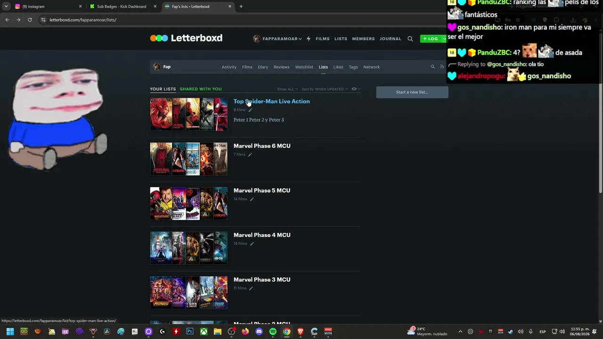
Task: Open the notifications bell in system tray
Action: coord(595,331)
